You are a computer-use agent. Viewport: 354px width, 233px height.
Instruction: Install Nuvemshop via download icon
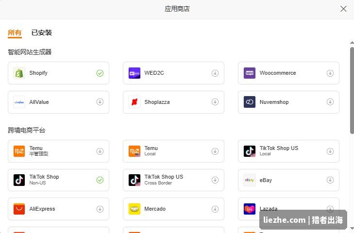(x=330, y=102)
